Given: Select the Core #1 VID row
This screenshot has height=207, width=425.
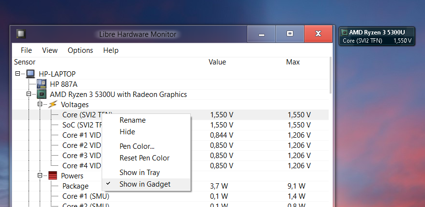Looking at the screenshot, I should click(x=170, y=135).
